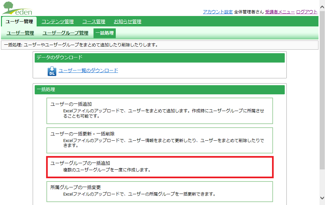
Task: Click 全体管理者さん user name text
Action: 249,12
